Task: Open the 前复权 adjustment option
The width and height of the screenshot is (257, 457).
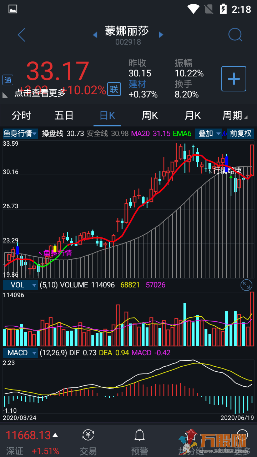Action: pos(241,134)
